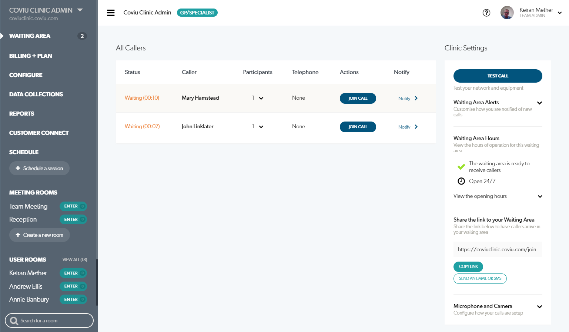Enter Annie Banbury's user room
569x332 pixels.
(x=73, y=299)
